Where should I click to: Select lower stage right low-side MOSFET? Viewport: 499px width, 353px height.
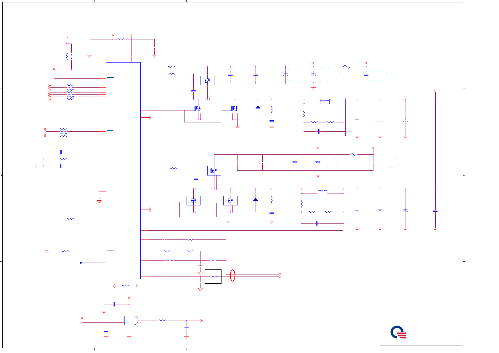tap(230, 201)
